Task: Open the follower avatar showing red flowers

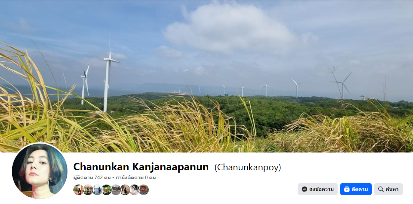Action: pos(107,190)
